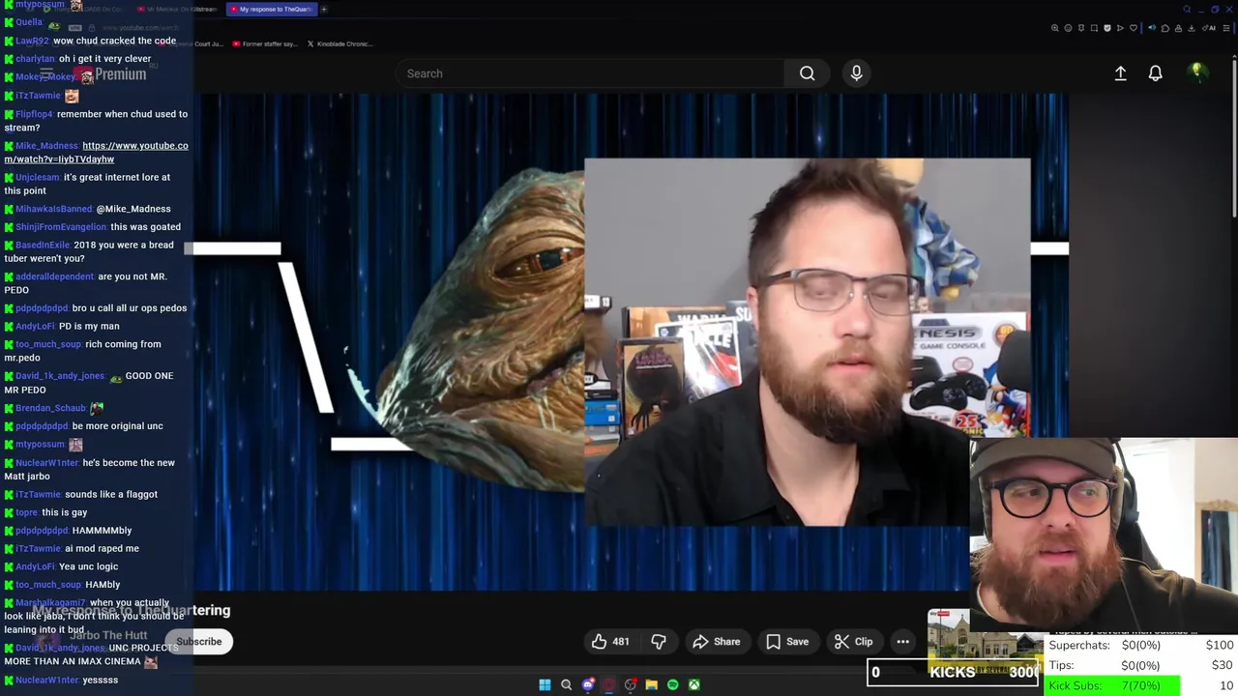Open YouTube notifications bell
This screenshot has width=1238, height=696.
tap(1155, 73)
